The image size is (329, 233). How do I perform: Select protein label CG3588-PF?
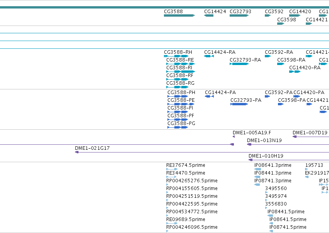181,116
